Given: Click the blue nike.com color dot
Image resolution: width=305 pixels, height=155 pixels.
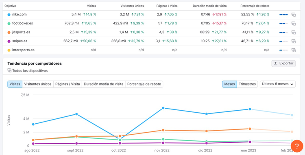Looking at the screenshot, I should 9,15.
